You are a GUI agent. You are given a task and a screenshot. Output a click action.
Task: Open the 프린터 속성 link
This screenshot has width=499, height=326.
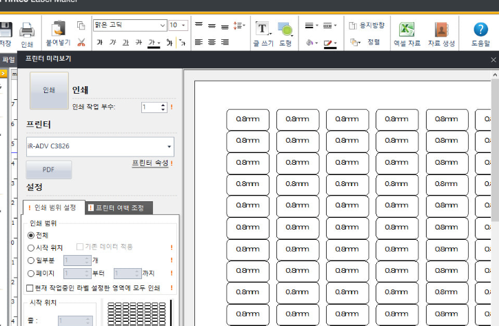coord(150,163)
